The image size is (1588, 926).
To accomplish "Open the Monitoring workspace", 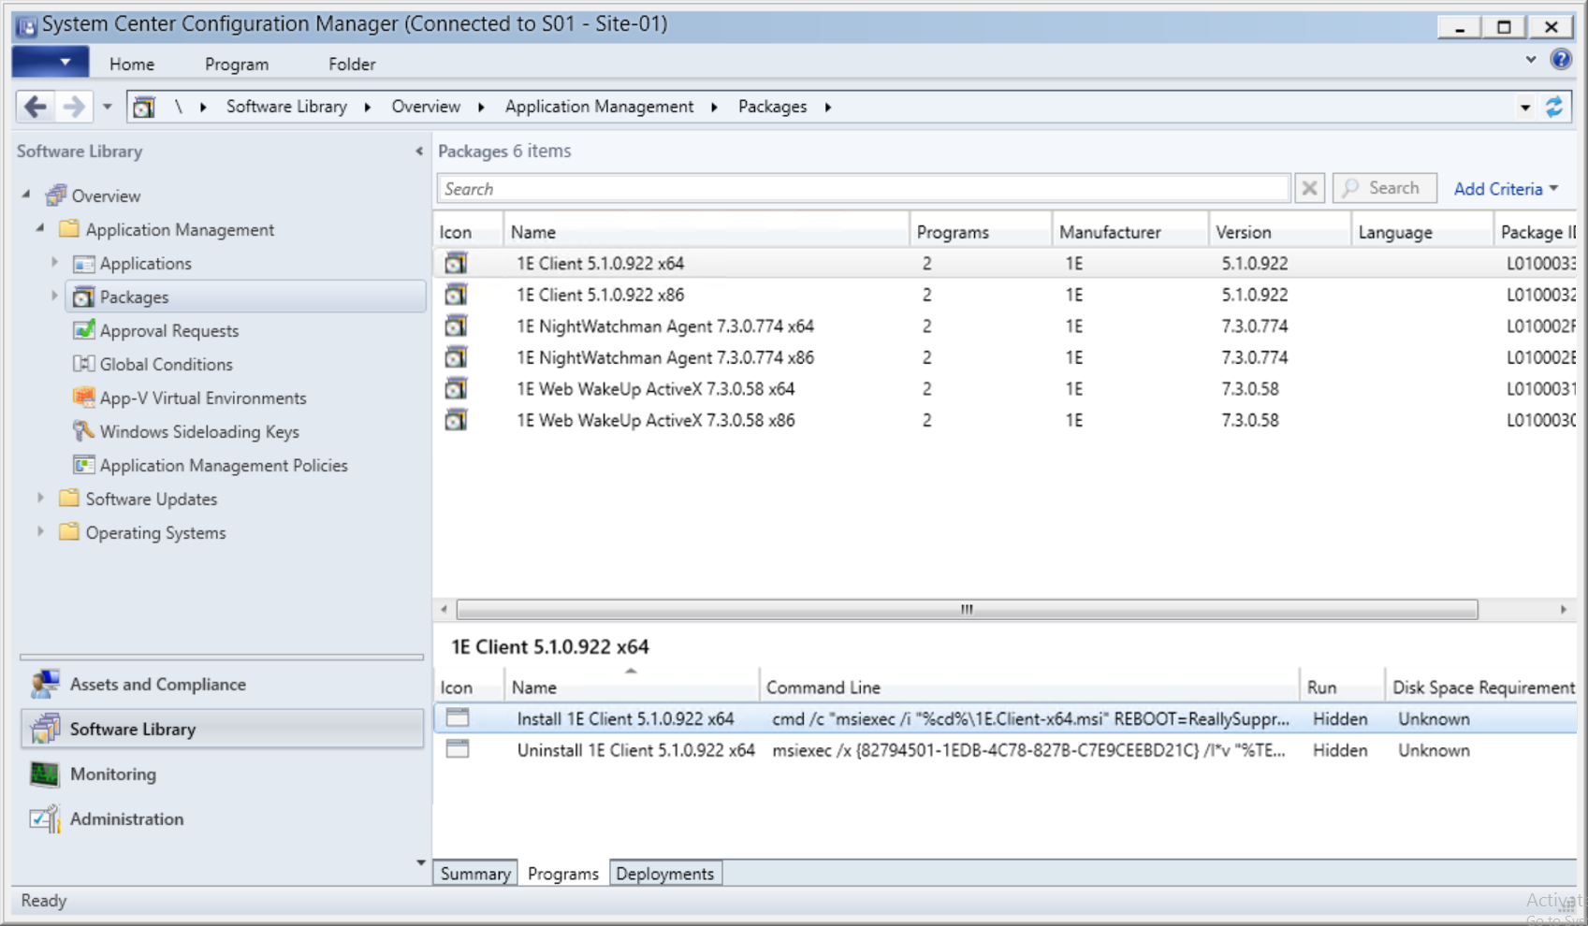I will click(112, 774).
